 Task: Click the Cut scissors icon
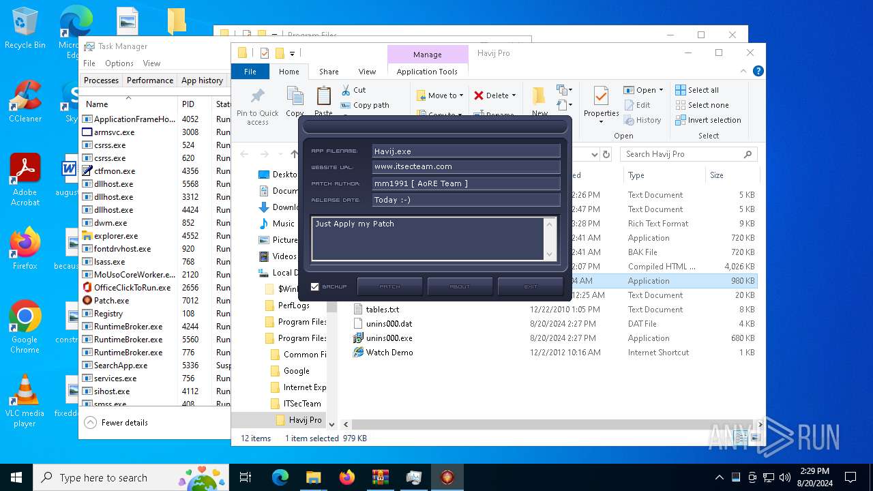346,90
